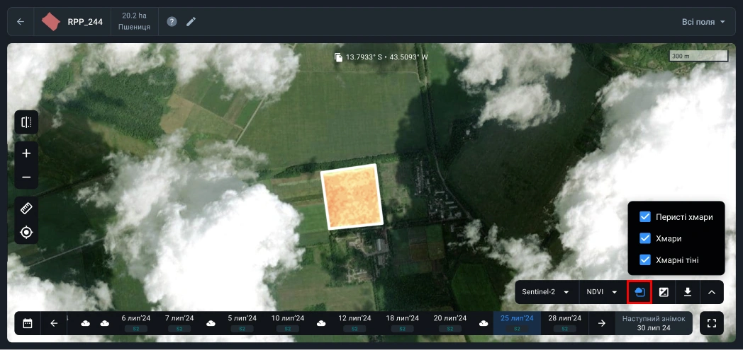Enter fullscreen map view
Image resolution: width=743 pixels, height=350 pixels.
click(711, 323)
